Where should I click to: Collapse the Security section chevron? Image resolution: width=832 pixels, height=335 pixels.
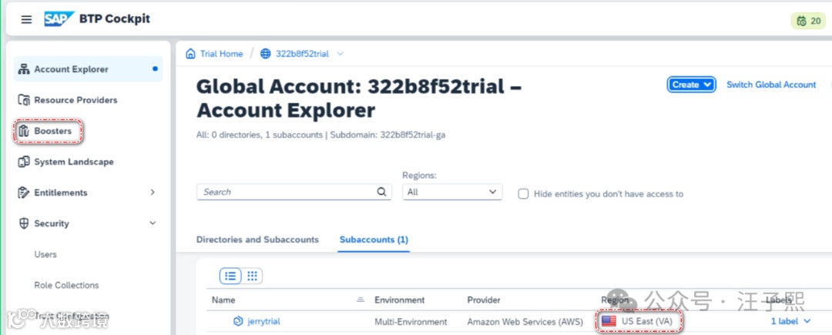tap(153, 223)
